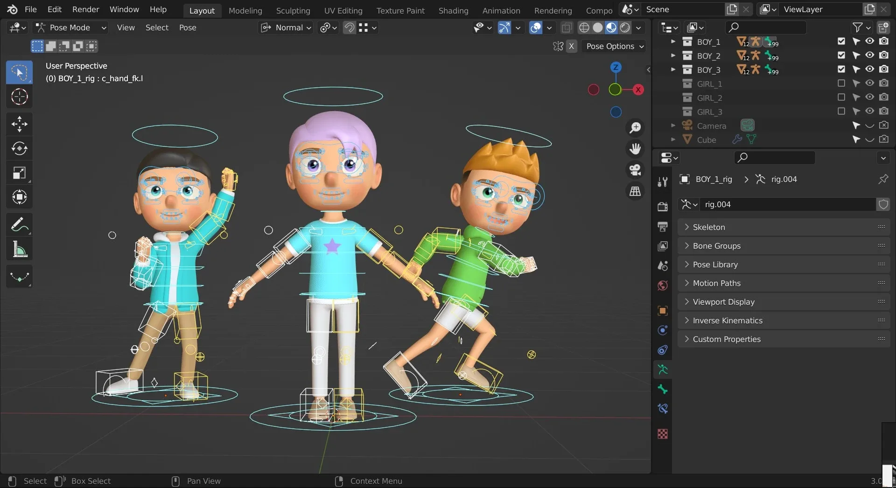Open the Pose Options dropdown

[x=615, y=46]
